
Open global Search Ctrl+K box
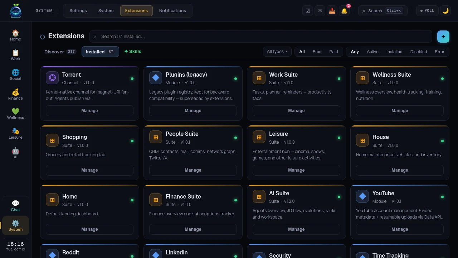coord(383,11)
